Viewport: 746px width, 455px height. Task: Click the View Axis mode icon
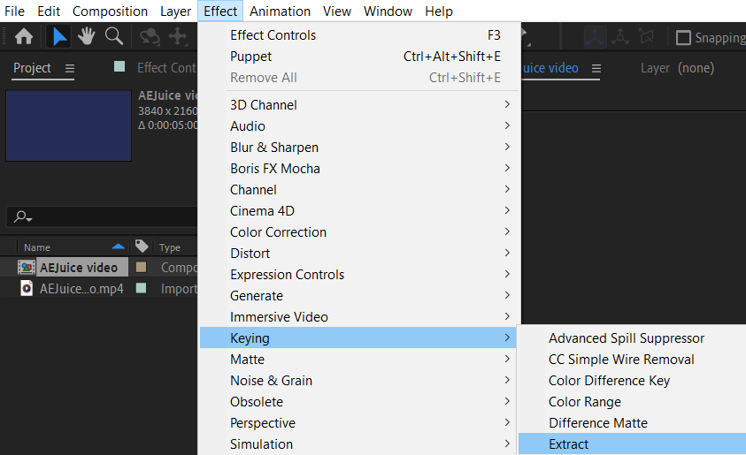[647, 37]
